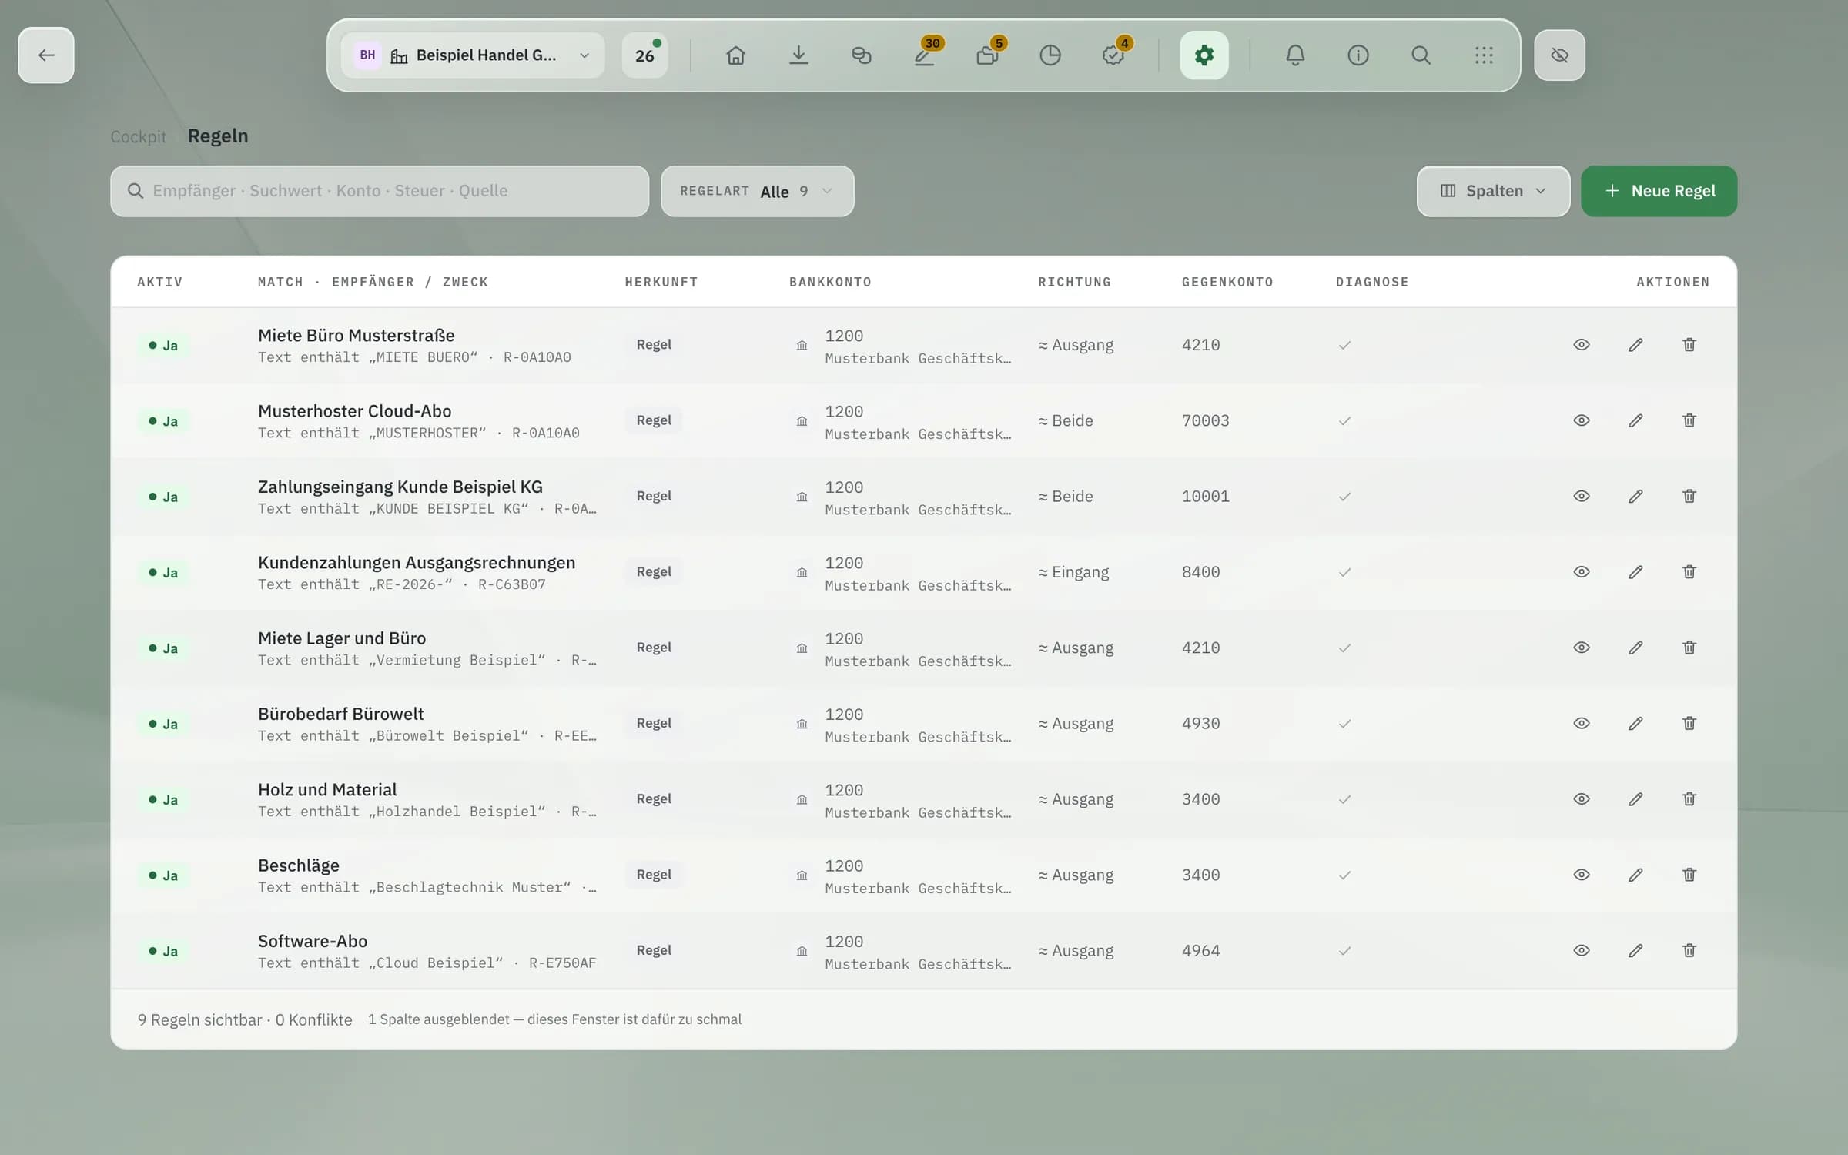1848x1155 pixels.
Task: Toggle the crossed-eye privacy button
Action: click(x=1559, y=55)
